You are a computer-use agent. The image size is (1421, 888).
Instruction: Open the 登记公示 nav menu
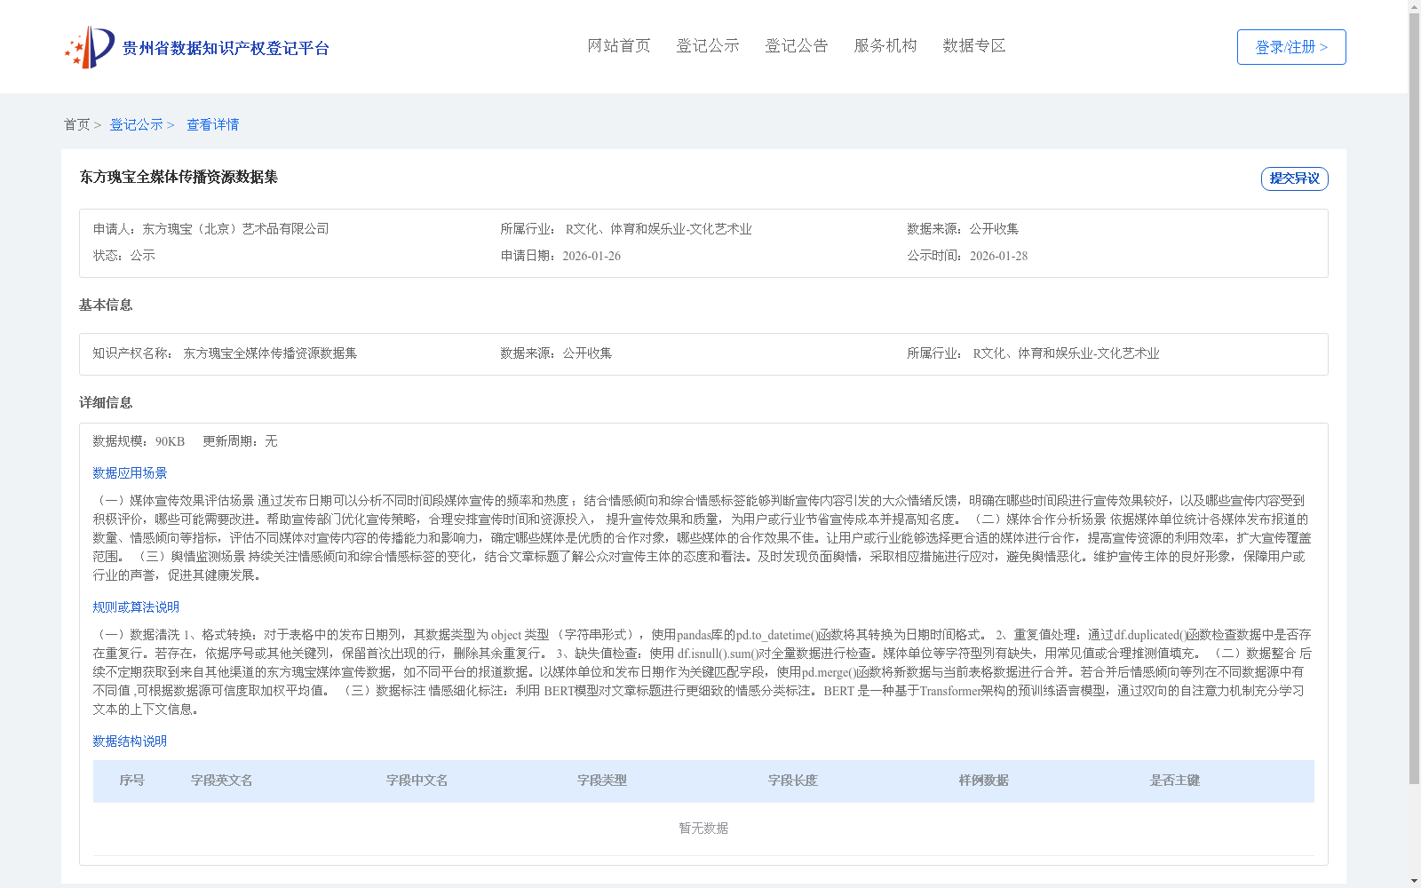click(708, 45)
